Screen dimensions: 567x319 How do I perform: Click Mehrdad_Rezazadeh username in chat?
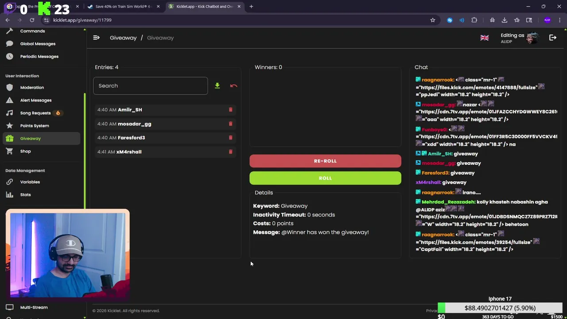tap(448, 202)
